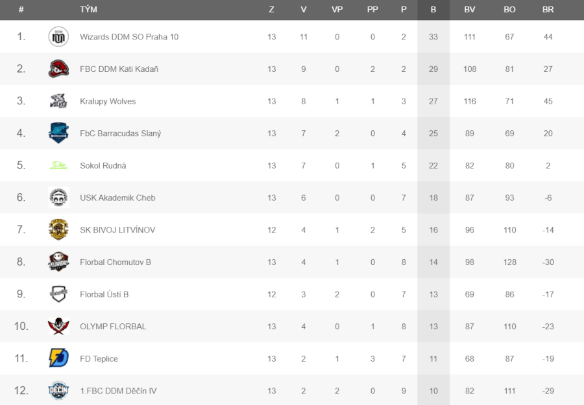This screenshot has width=584, height=405.
Task: Open the OLYMP FLORBAL pirate skull logo
Action: pyautogui.click(x=58, y=326)
